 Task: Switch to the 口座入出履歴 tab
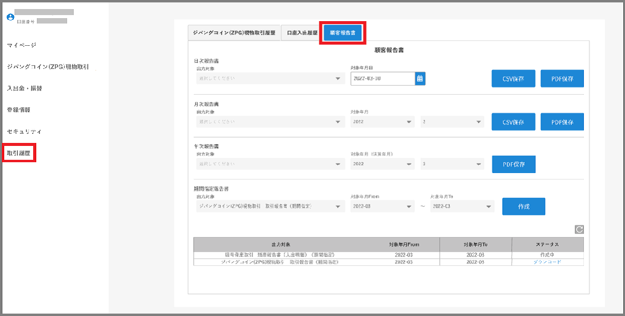tap(301, 33)
